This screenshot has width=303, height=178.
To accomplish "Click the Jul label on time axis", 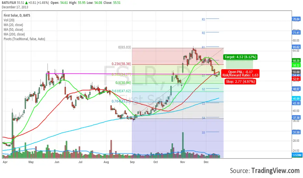I will click(x=80, y=162).
